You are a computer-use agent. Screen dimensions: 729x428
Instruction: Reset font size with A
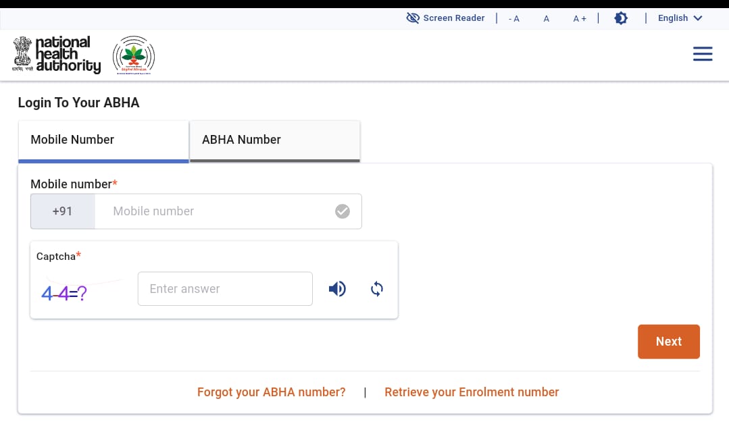[x=546, y=18]
